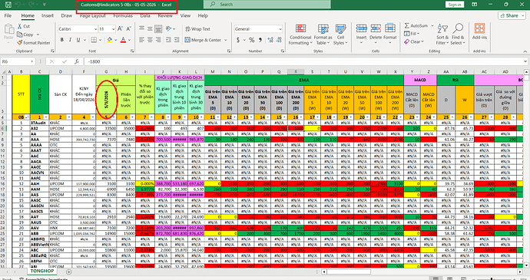Viewport: 530px width, 280px height.
Task: Toggle Center horizontal alignment
Action: point(150,40)
